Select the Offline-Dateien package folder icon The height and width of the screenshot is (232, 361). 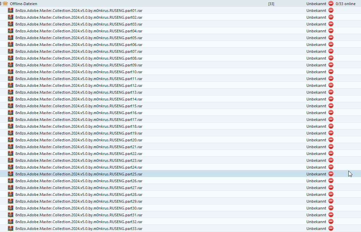pyautogui.click(x=5, y=4)
